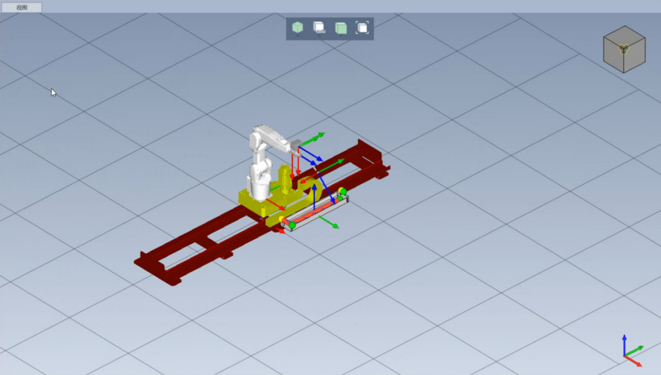Click the top face of navigation cube

pyautogui.click(x=624, y=37)
